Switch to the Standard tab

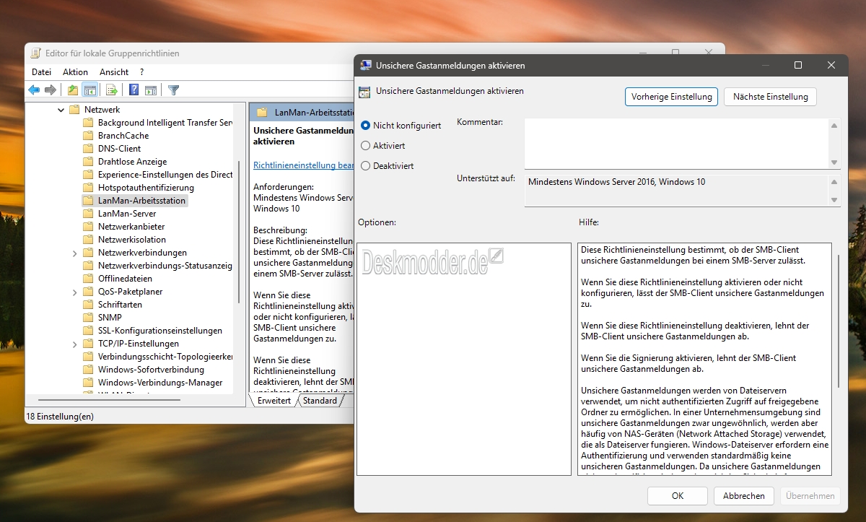(320, 401)
